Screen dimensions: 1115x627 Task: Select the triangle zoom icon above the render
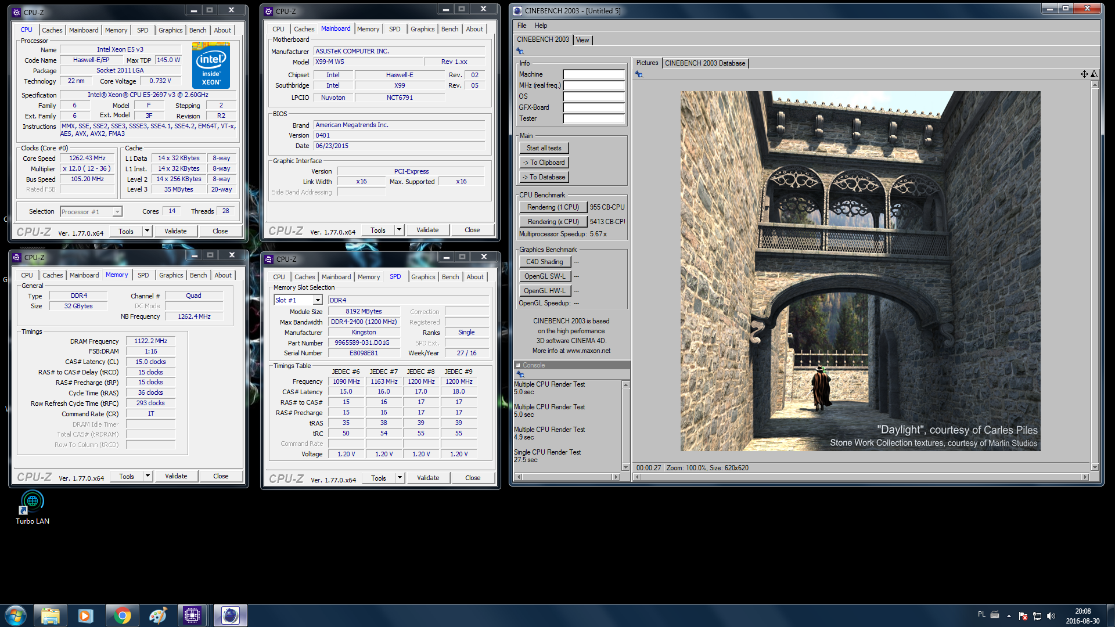(1094, 74)
